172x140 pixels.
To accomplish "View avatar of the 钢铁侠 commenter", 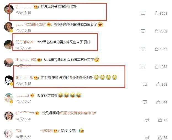I will click(x=9, y=9).
